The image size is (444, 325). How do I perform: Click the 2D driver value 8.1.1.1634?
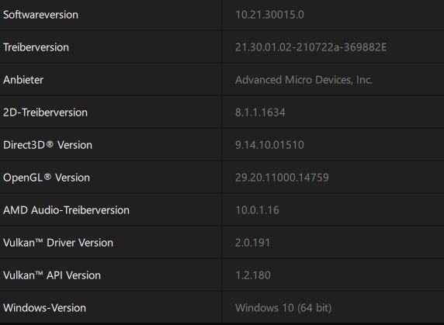click(x=260, y=112)
